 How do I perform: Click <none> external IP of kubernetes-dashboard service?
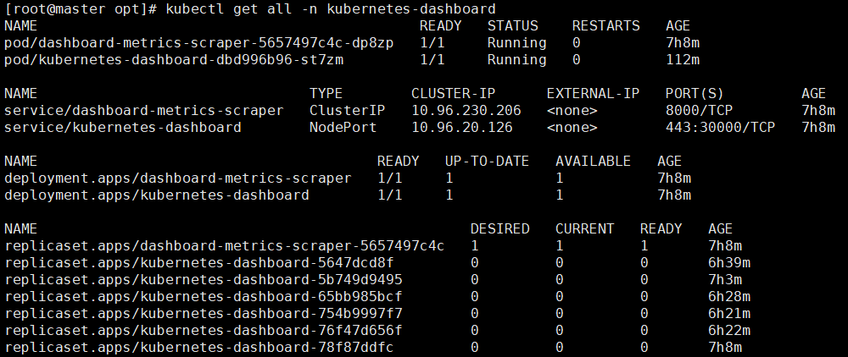[572, 128]
